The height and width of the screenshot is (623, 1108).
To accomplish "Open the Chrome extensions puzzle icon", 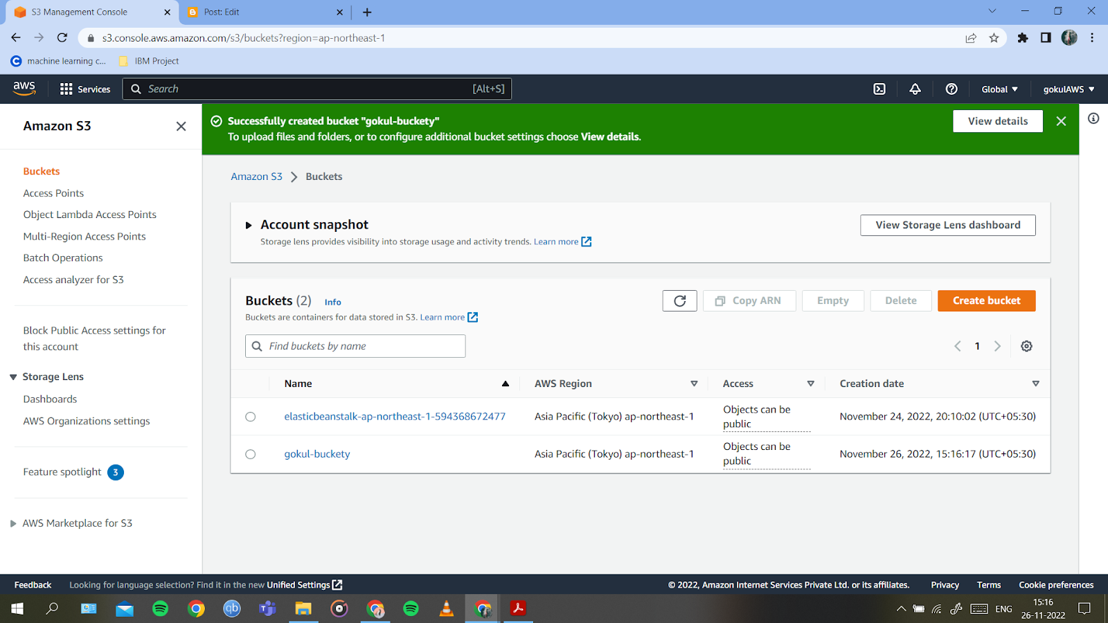I will (1023, 38).
